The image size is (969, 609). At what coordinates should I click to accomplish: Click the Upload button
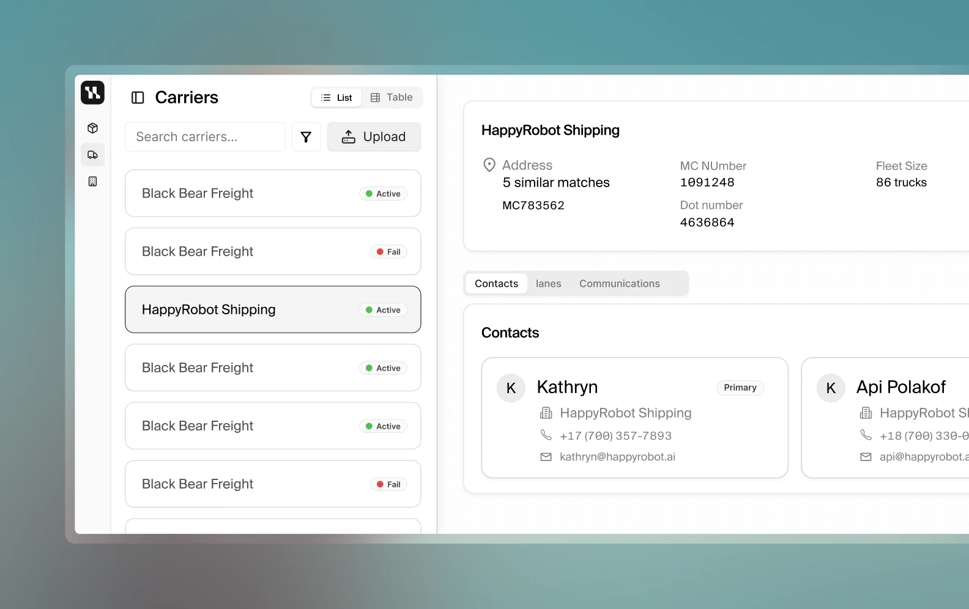(374, 137)
